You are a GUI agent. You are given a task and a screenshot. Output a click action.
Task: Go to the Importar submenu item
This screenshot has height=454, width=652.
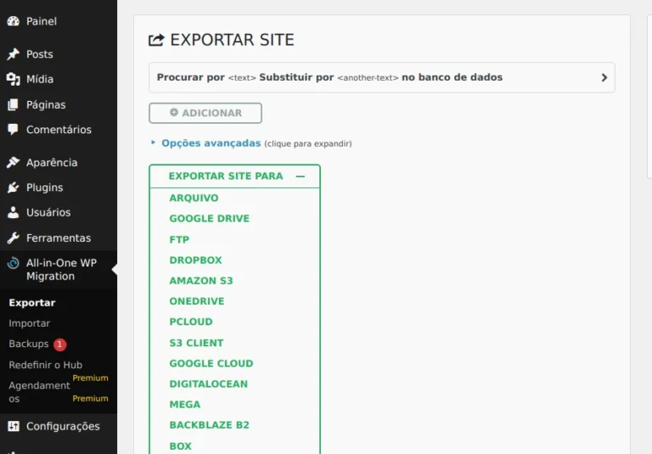[x=29, y=323]
